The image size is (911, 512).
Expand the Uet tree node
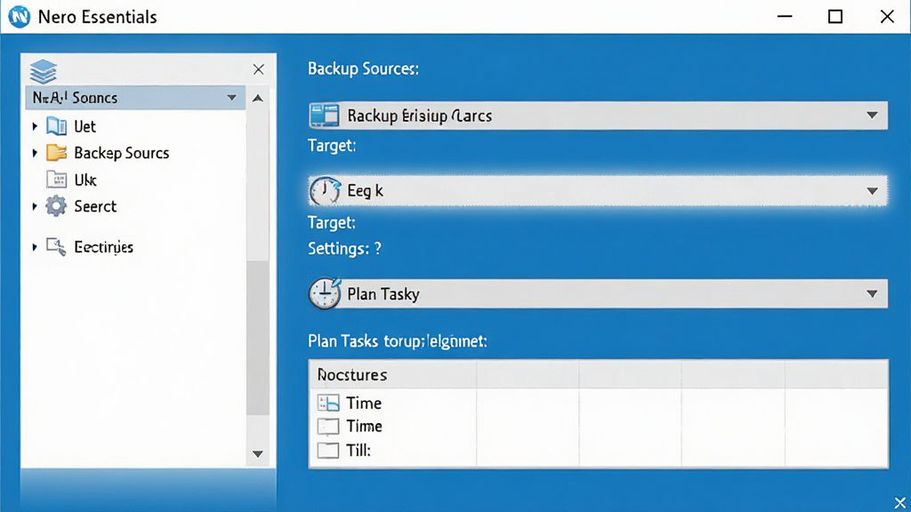(x=35, y=126)
